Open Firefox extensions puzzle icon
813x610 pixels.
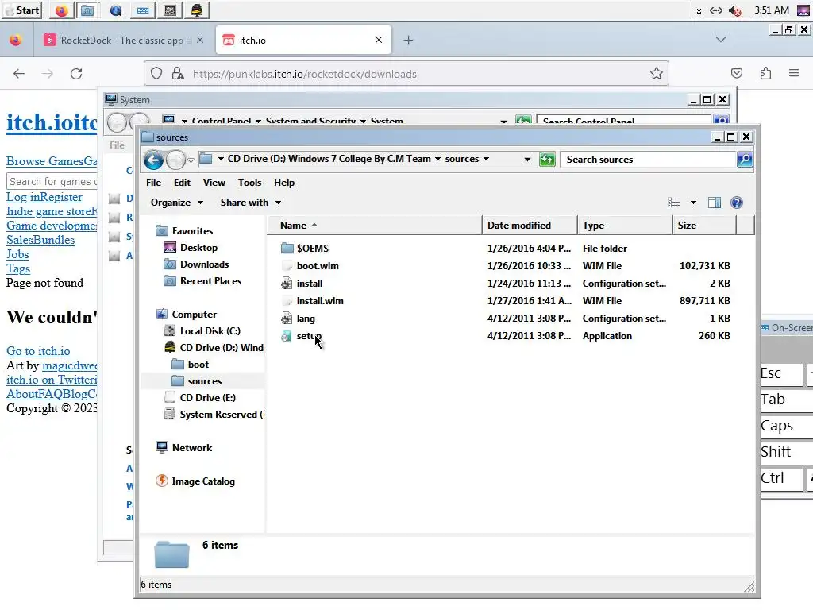[x=765, y=74]
